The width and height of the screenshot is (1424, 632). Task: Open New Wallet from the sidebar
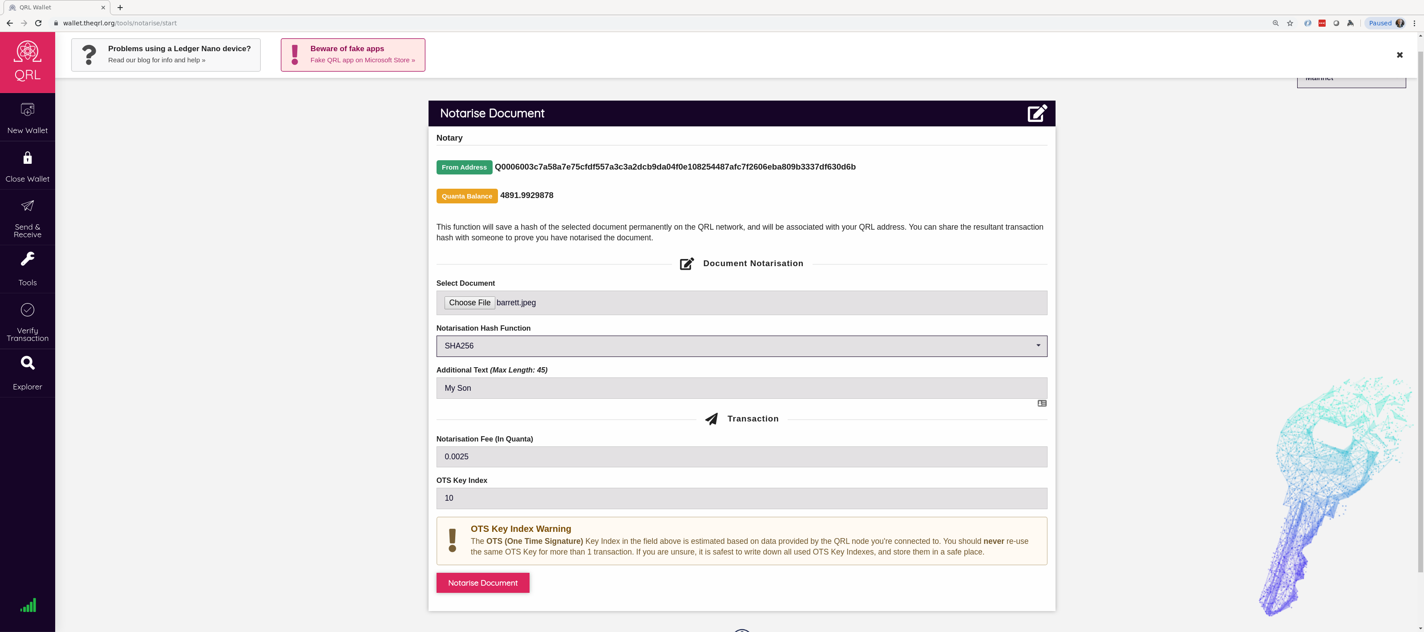(x=27, y=118)
